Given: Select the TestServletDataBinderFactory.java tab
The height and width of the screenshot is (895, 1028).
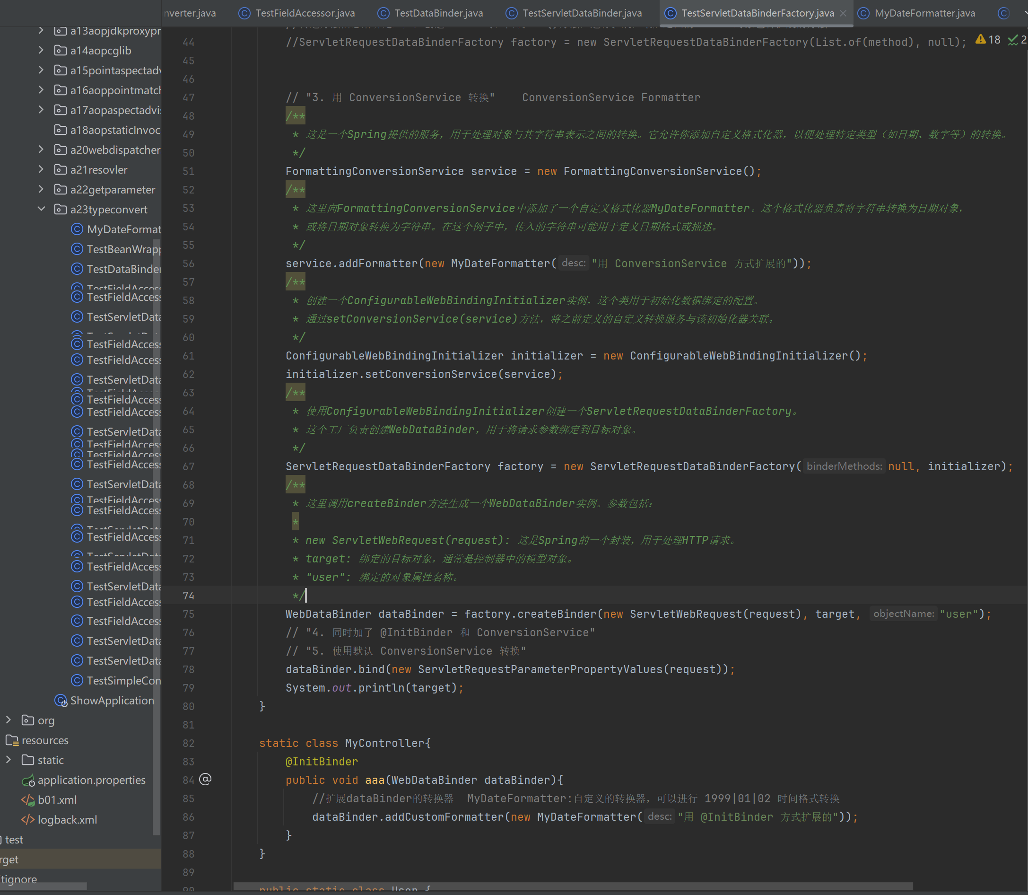Looking at the screenshot, I should tap(758, 13).
